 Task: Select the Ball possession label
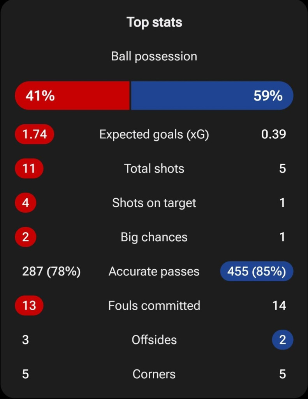pyautogui.click(x=154, y=56)
